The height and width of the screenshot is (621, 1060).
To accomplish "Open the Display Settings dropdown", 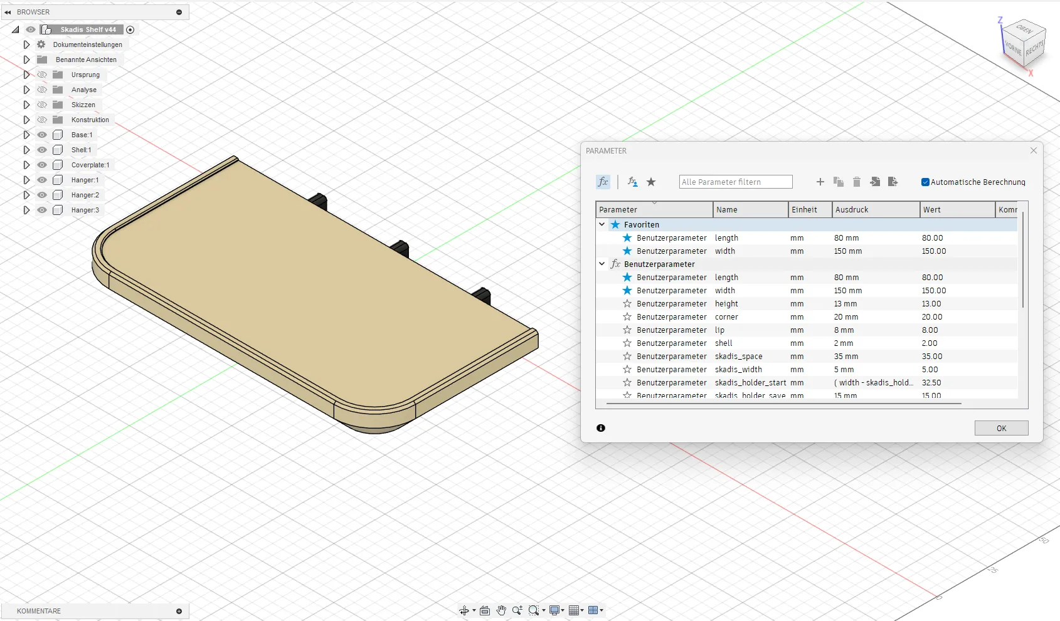I will pos(555,610).
